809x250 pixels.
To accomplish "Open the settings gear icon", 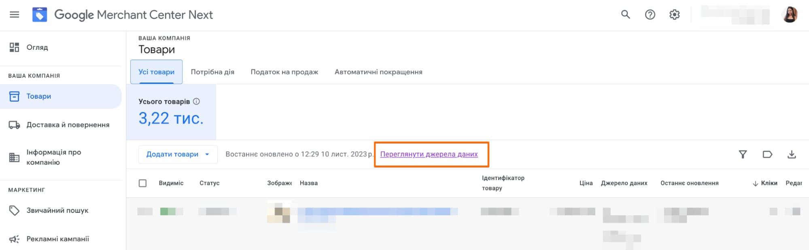I will [674, 15].
